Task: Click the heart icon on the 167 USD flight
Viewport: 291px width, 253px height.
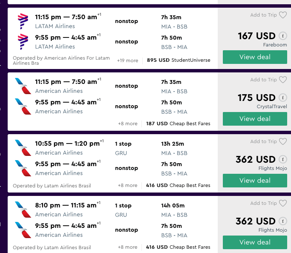Action: [283, 15]
